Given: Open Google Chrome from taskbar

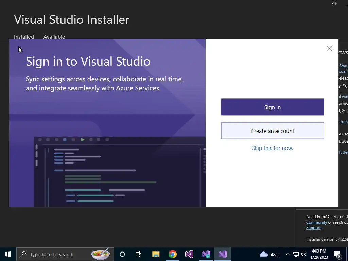Looking at the screenshot, I should coord(172,254).
